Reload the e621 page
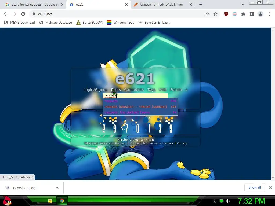The image size is (275, 206). [23, 14]
